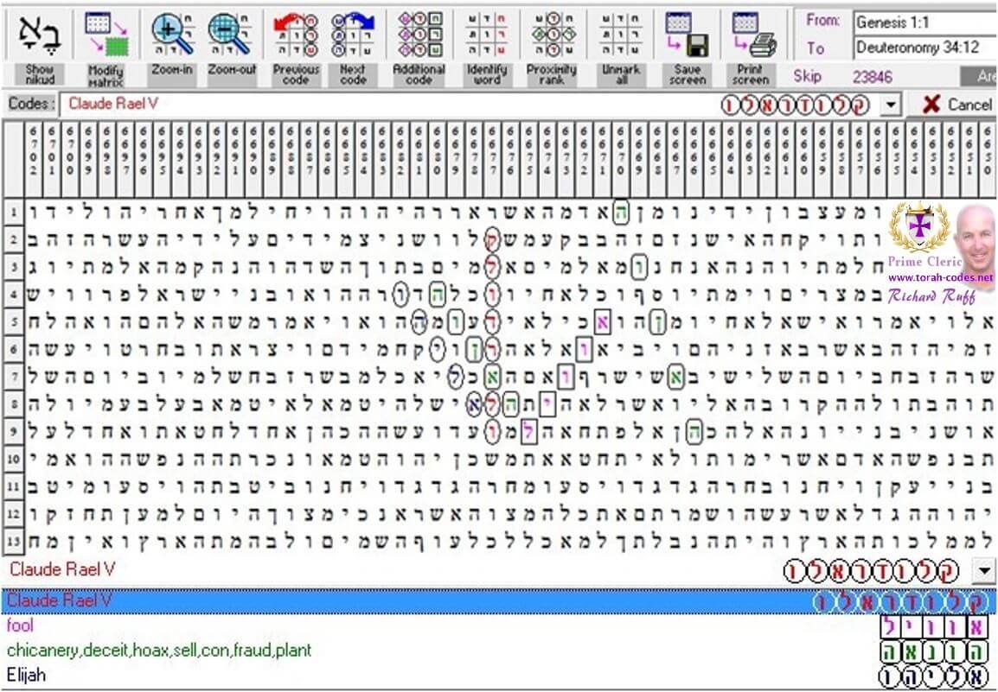
Task: Zoom in on the matrix
Action: click(172, 35)
